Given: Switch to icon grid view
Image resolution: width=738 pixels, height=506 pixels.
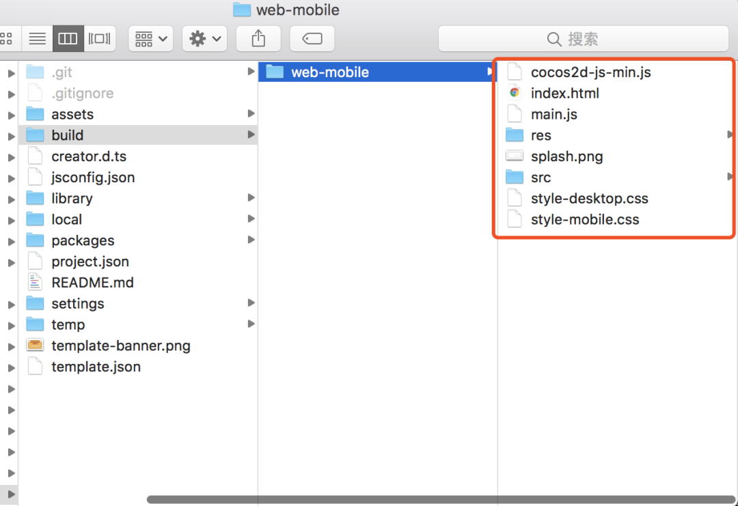Looking at the screenshot, I should pyautogui.click(x=8, y=38).
